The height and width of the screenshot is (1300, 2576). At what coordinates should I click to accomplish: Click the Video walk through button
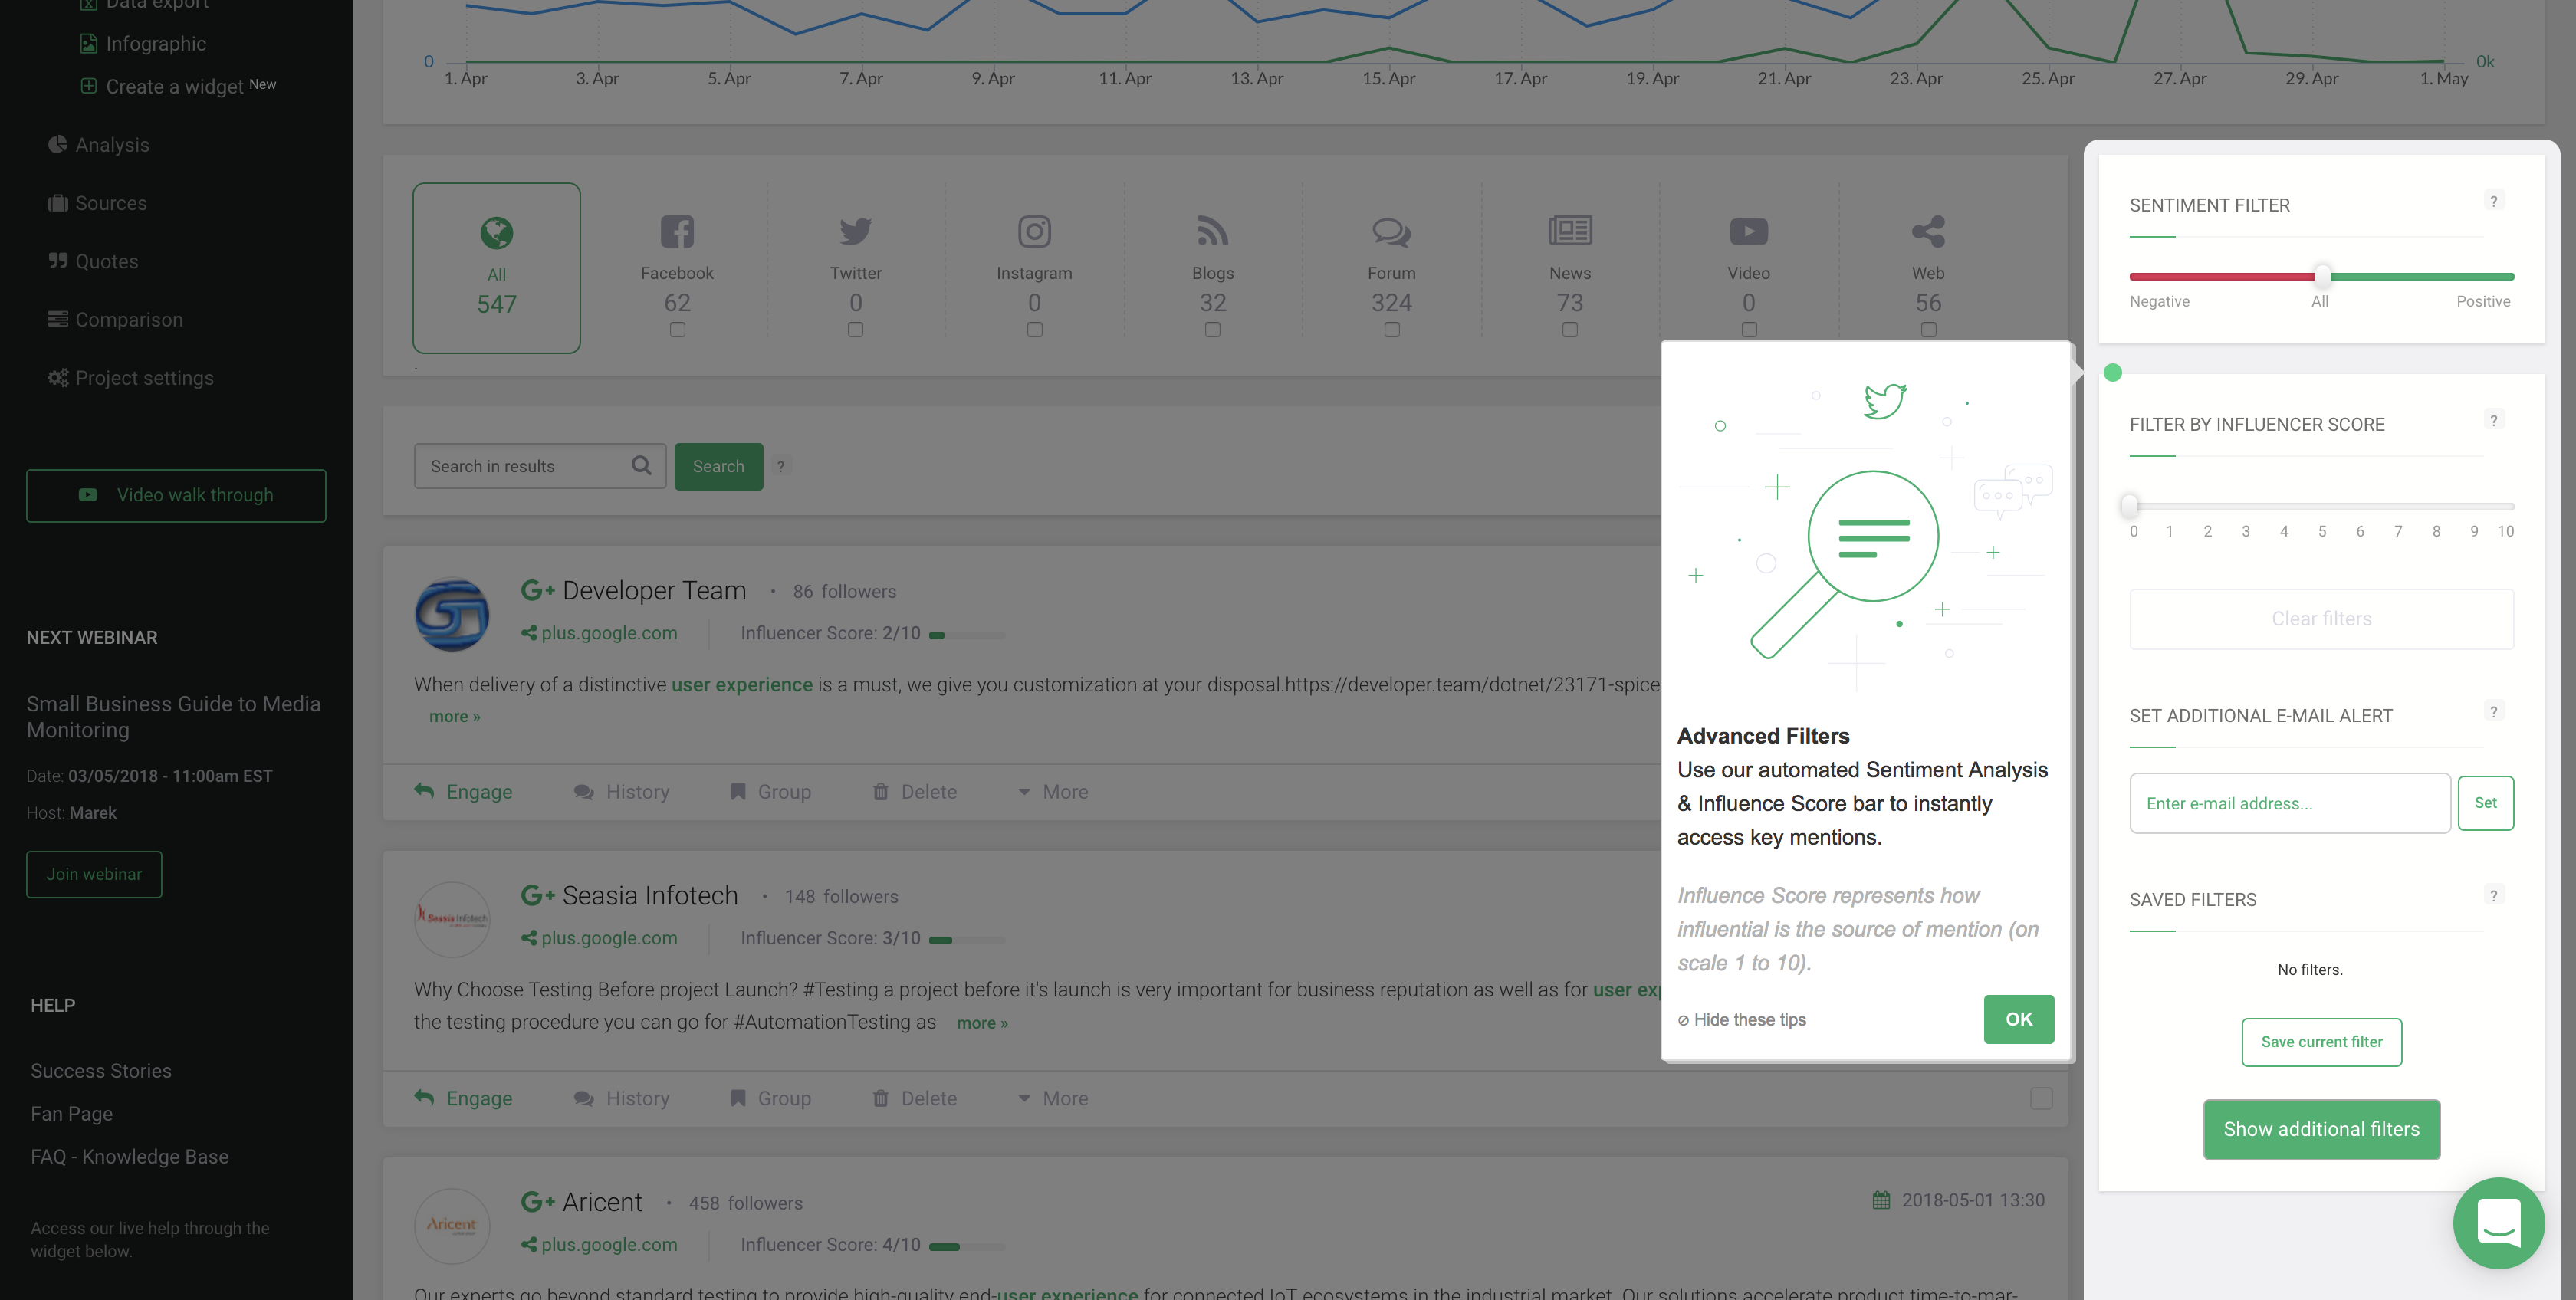(176, 495)
